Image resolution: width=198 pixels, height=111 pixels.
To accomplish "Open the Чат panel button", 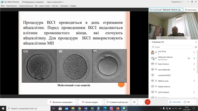I will 187,102.
